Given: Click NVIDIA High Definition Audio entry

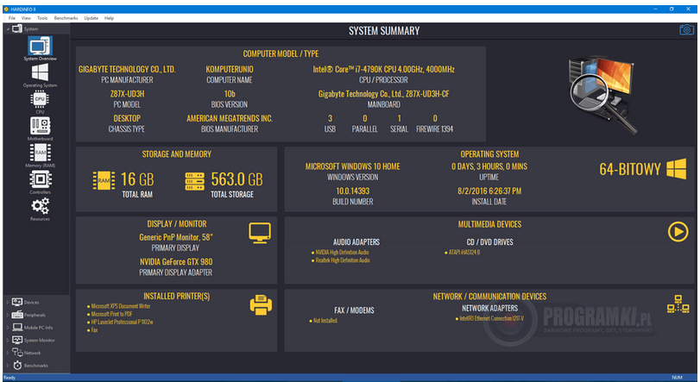Looking at the screenshot, I should pos(342,253).
